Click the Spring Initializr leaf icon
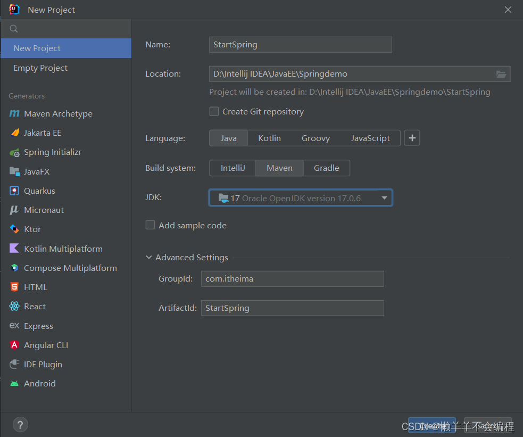Screen dimensions: 523x437 [x=14, y=153]
